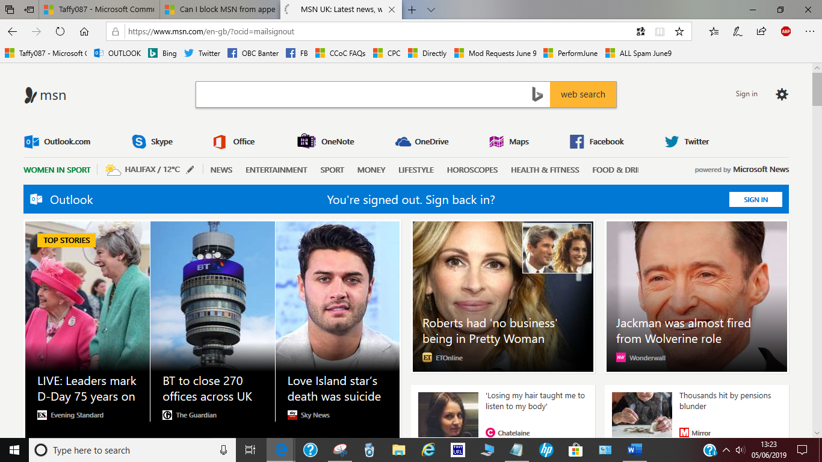Click the Task View taskbar icon

(250, 450)
